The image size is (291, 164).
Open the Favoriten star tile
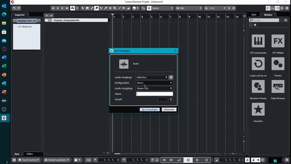tap(258, 109)
